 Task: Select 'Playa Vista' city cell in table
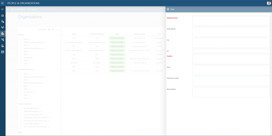point(159,63)
